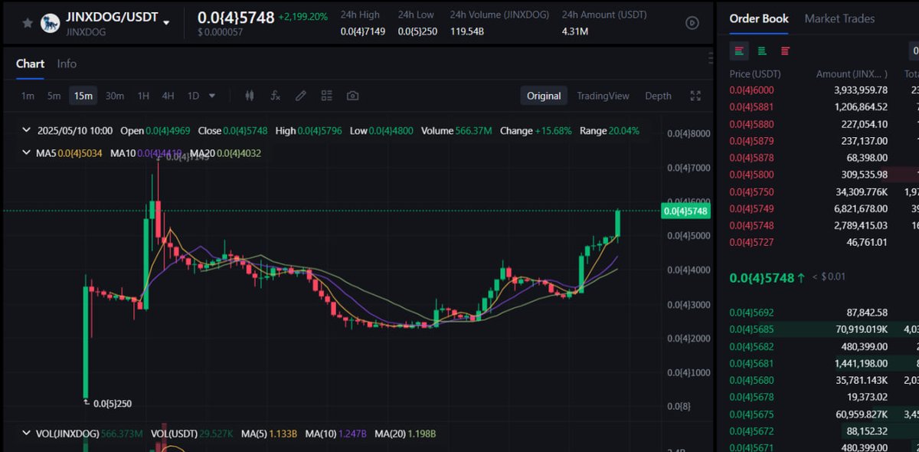Select ask price 0.0{4}5800
This screenshot has width=919, height=452.
[x=752, y=174]
